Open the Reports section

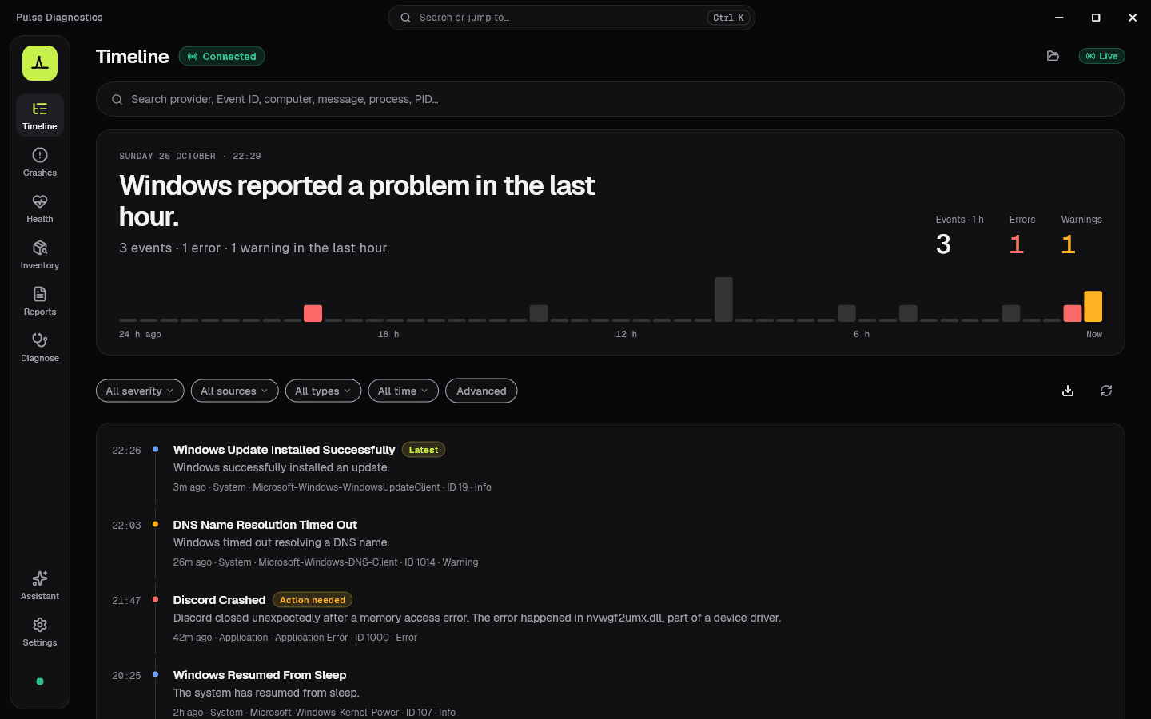coord(40,300)
